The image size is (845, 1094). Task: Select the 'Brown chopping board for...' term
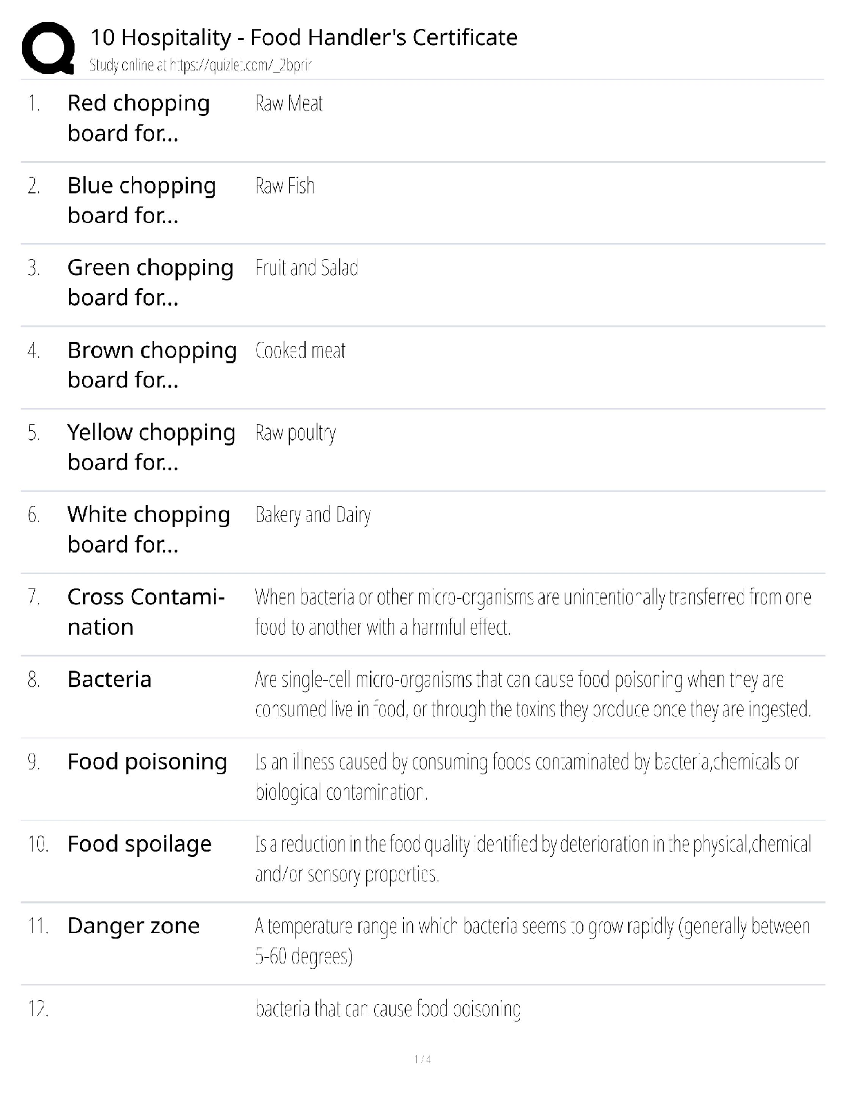152,365
